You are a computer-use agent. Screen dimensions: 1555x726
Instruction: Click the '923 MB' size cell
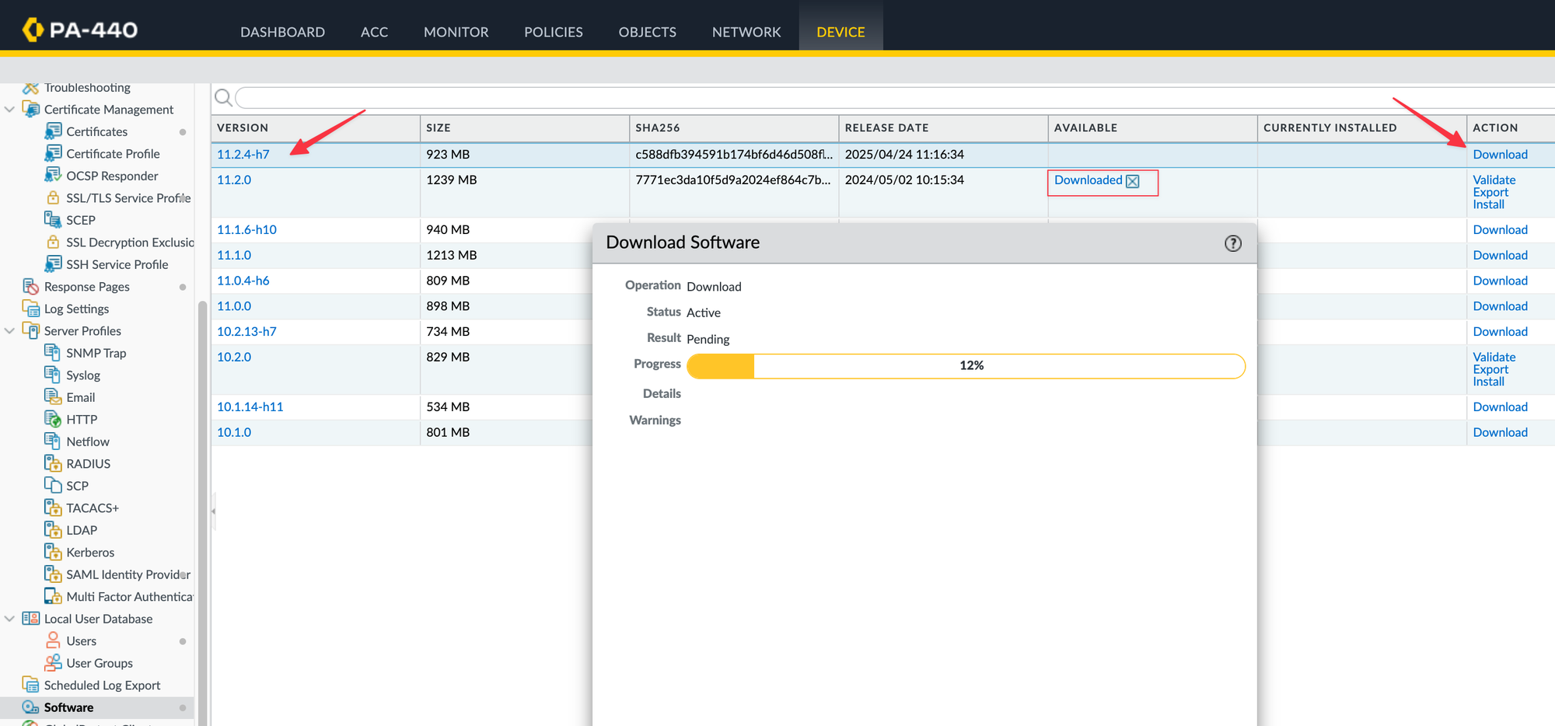(448, 154)
